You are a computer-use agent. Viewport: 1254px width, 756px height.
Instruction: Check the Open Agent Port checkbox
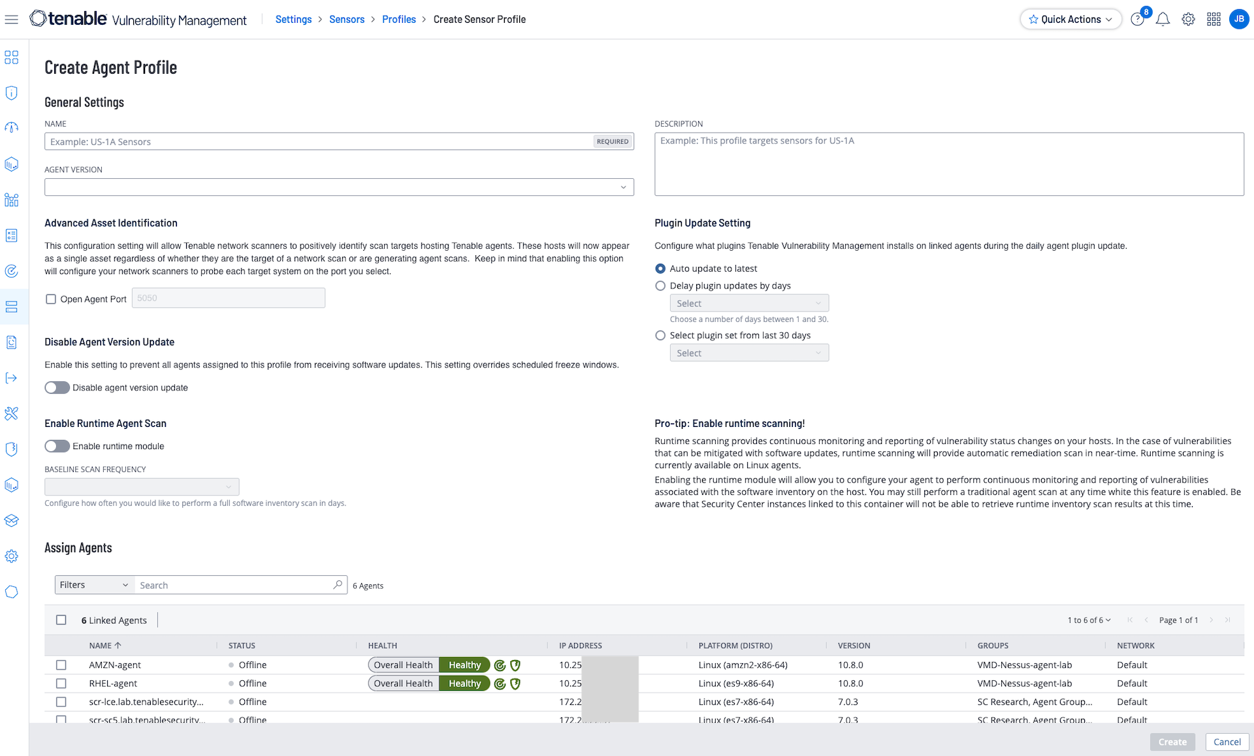pos(51,299)
